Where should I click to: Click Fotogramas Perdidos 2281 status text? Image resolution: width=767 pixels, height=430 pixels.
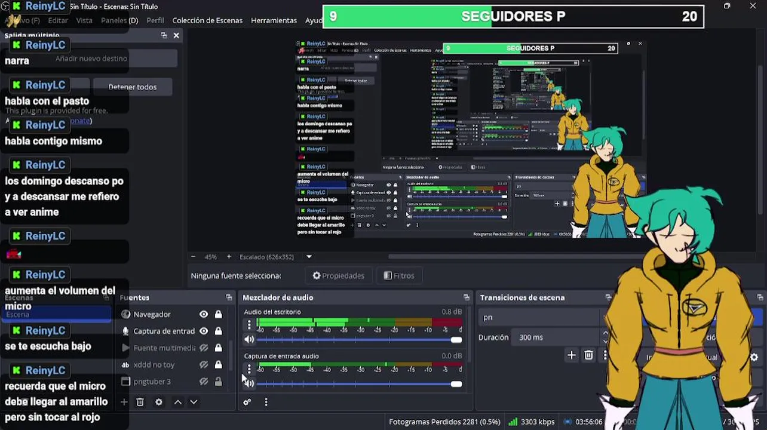[444, 422]
